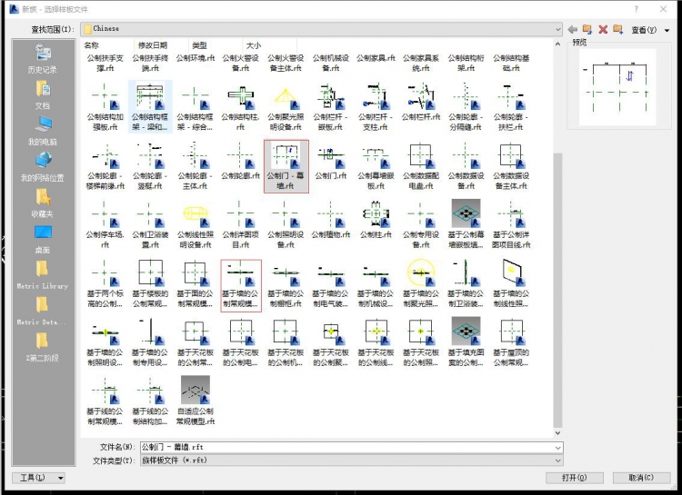Select the 公制门.rft template
This screenshot has width=682, height=495.
coord(331,163)
